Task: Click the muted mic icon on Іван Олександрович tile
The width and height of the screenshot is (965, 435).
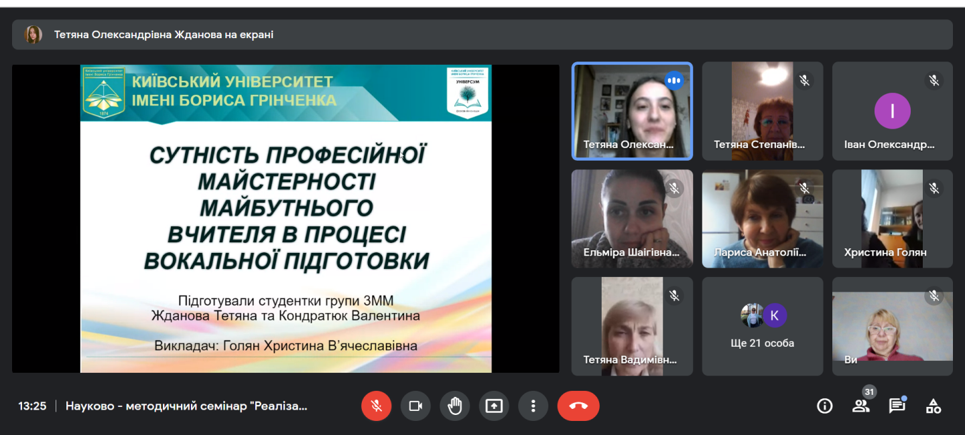Action: pos(934,81)
